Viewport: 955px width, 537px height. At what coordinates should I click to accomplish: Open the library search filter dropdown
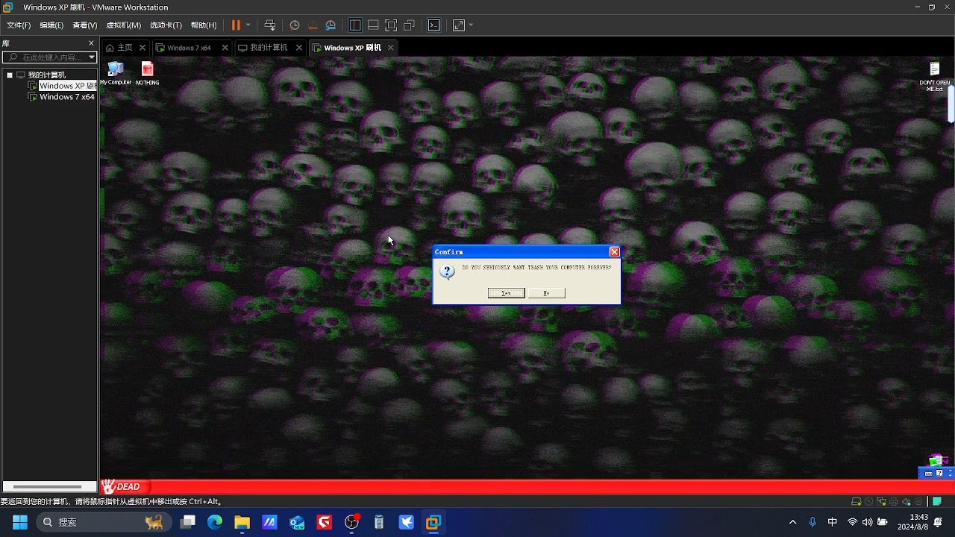coord(92,57)
